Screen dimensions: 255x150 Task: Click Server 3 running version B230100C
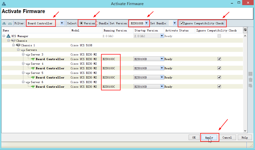[x=109, y=59]
